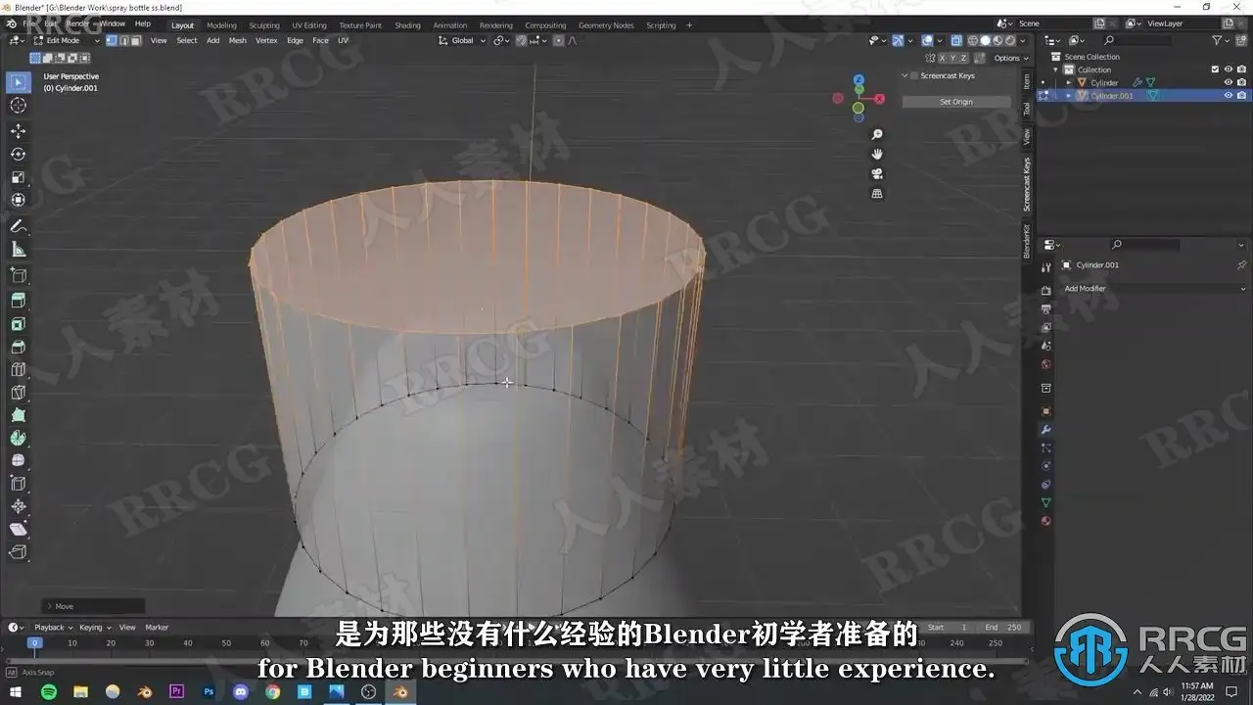
Task: Activate the Rotate tool
Action: click(x=18, y=155)
